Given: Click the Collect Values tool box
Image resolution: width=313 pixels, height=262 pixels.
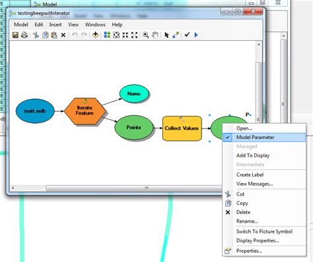Looking at the screenshot, I should [x=182, y=128].
